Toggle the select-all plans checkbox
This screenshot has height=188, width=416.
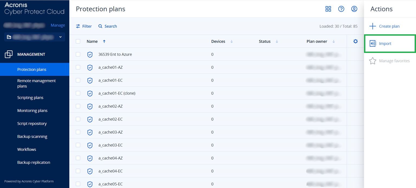tap(78, 41)
